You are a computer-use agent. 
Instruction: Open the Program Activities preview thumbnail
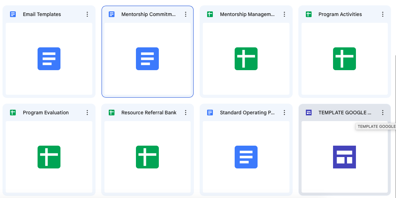pyautogui.click(x=344, y=59)
